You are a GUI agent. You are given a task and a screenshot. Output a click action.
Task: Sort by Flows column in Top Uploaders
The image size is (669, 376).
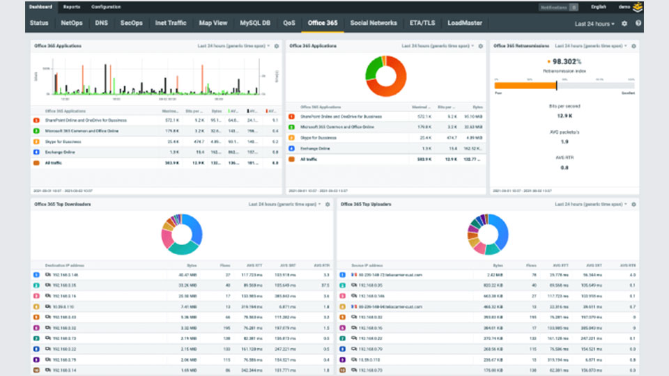pyautogui.click(x=531, y=265)
